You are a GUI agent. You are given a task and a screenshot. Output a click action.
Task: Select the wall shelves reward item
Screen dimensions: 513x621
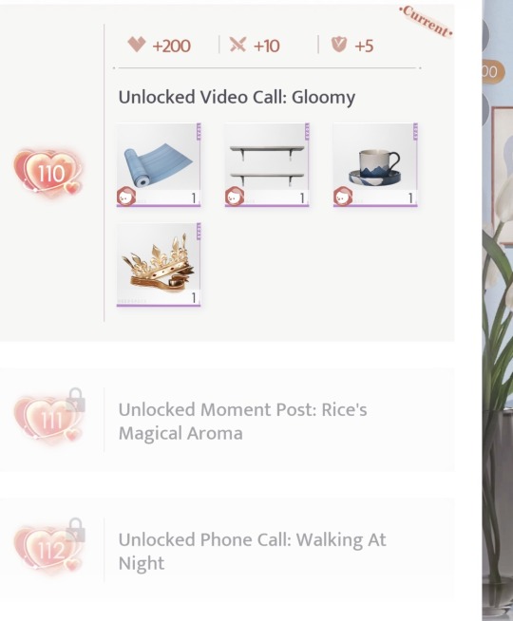267,165
